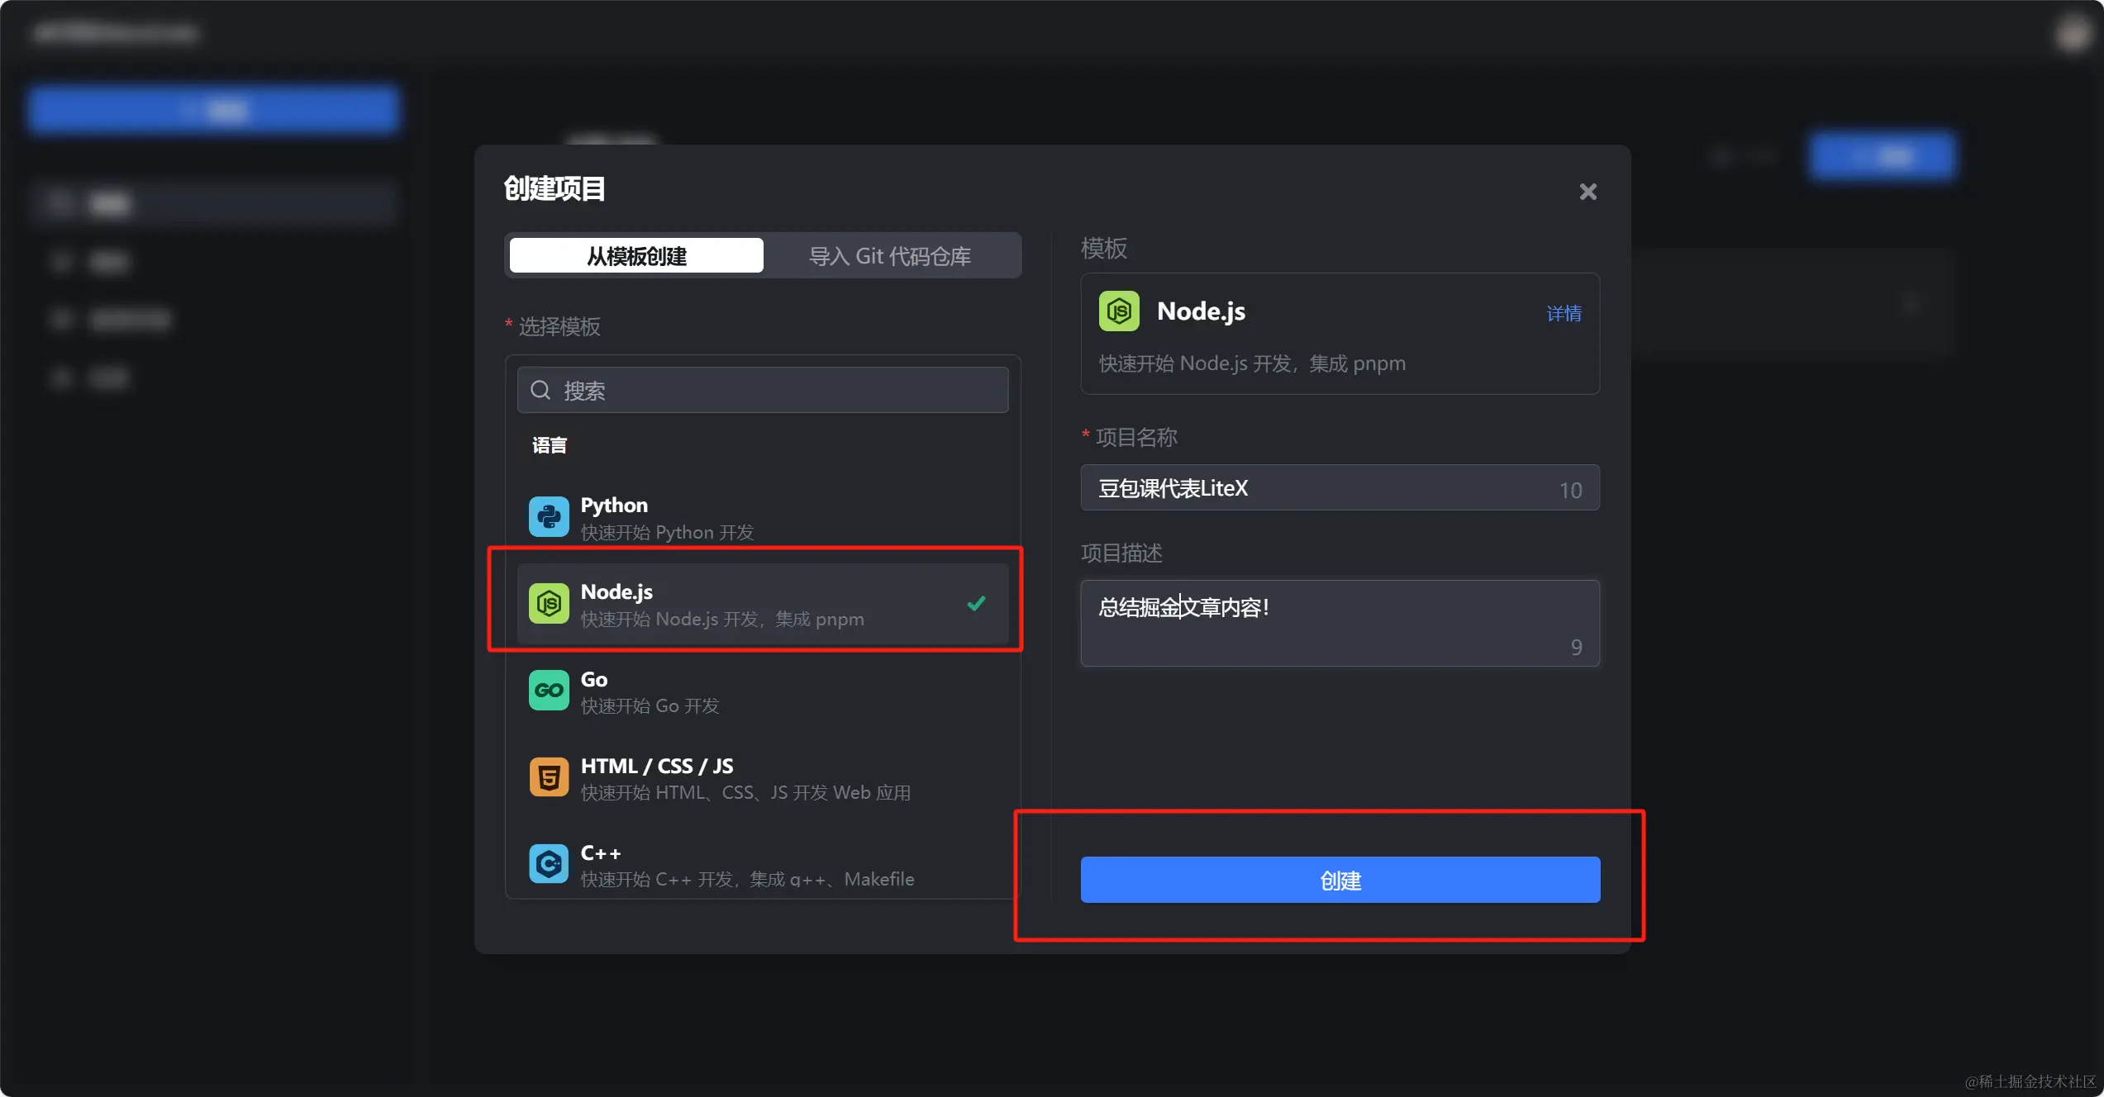Screen dimensions: 2104x1097
Task: Click the Node.js icon in template list
Action: (x=549, y=604)
